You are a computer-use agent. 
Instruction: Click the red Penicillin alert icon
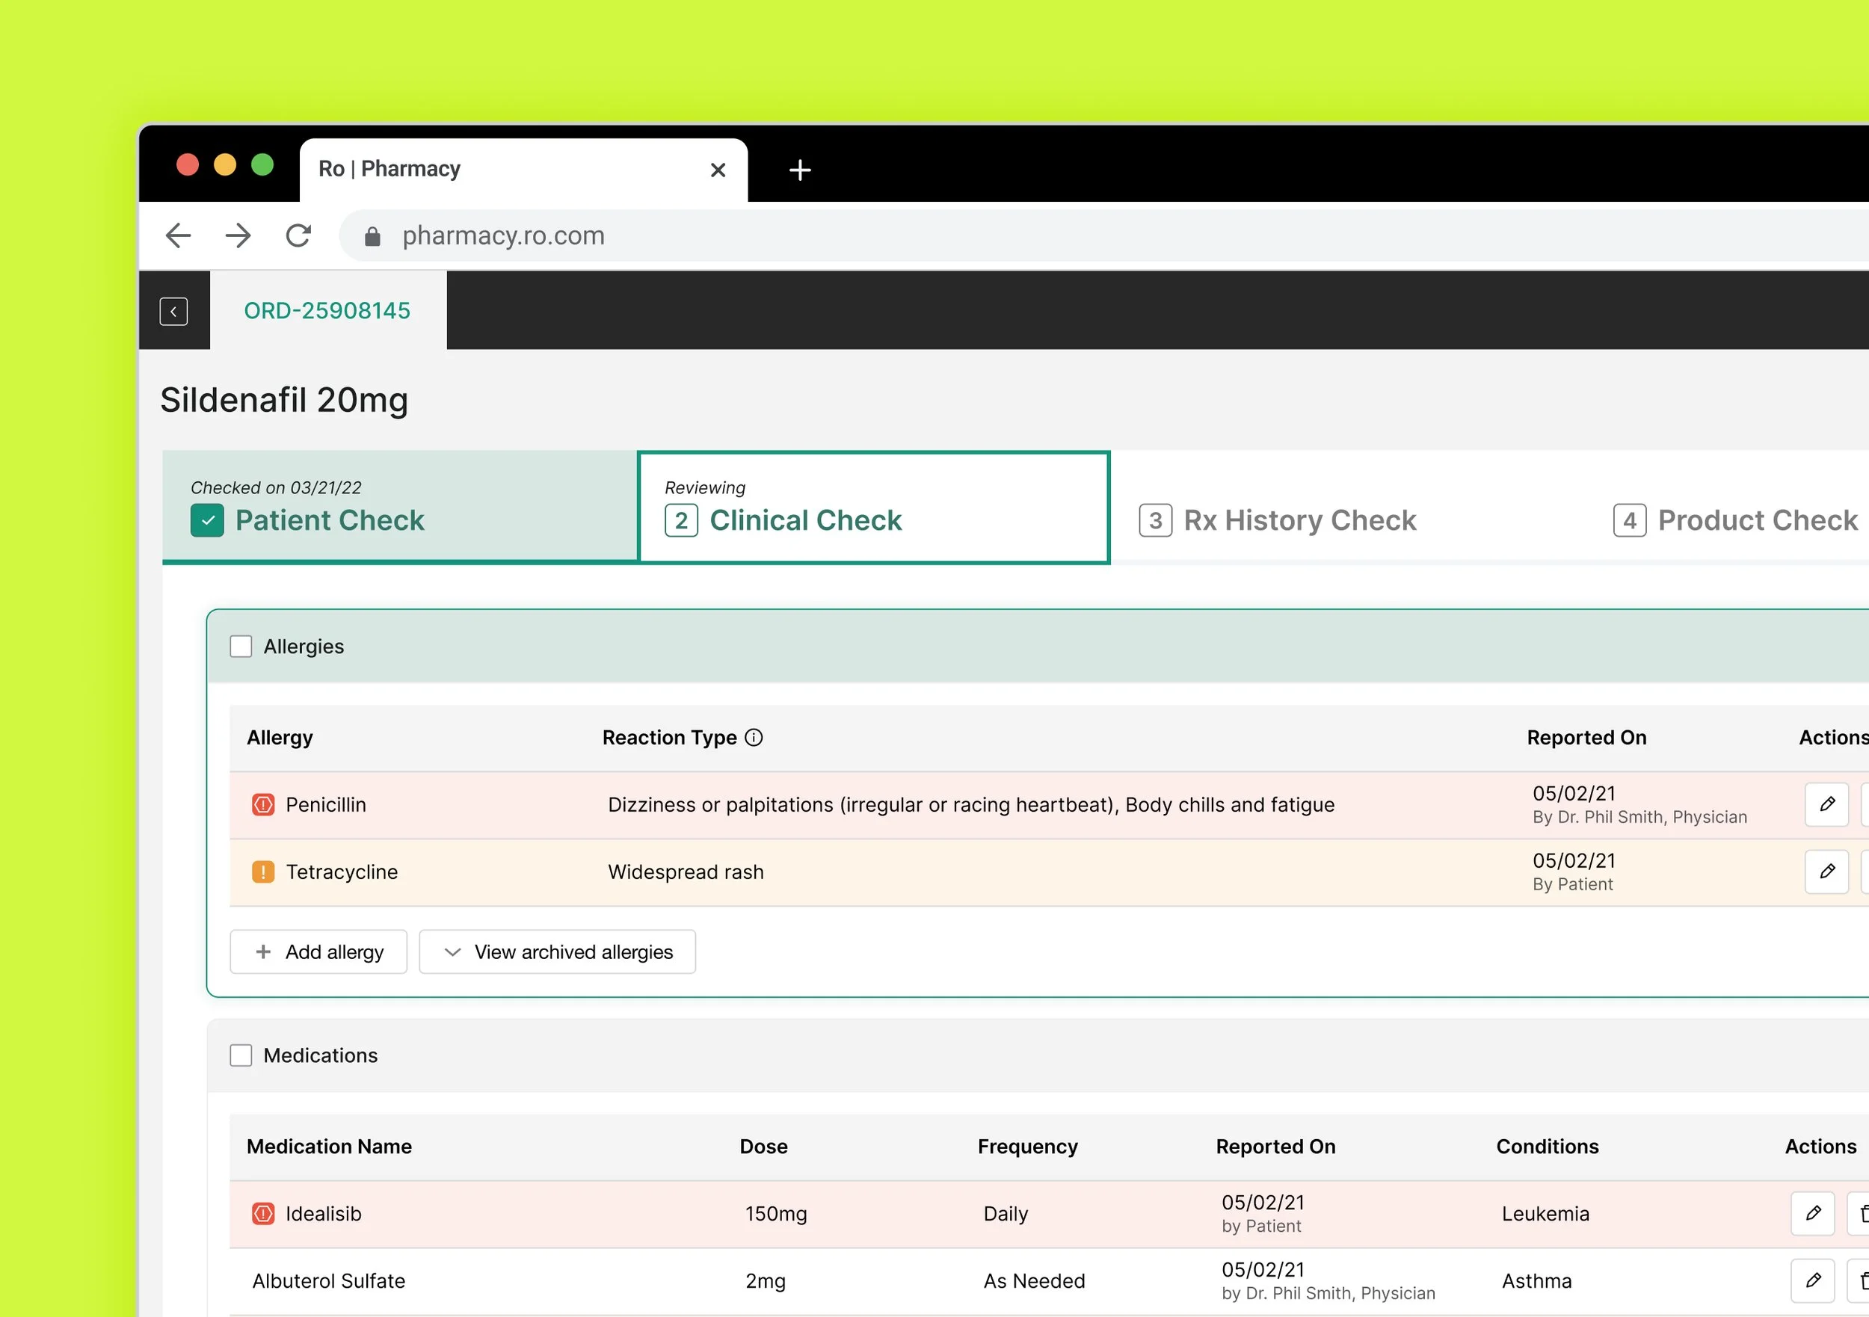(263, 804)
